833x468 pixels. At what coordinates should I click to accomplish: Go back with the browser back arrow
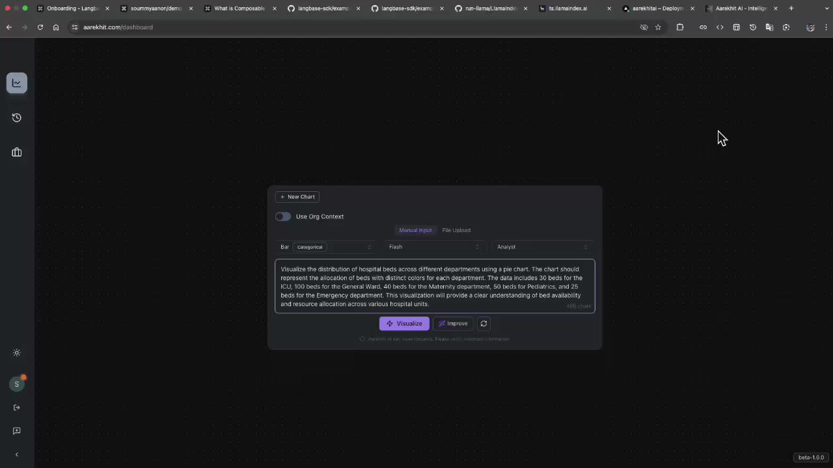[x=9, y=27]
